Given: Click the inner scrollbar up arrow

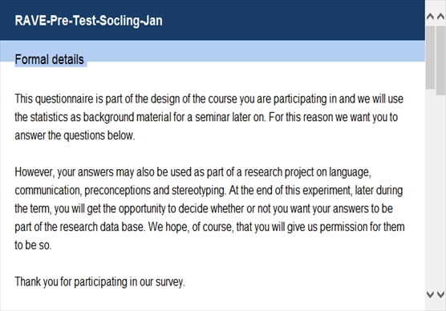Looking at the screenshot, I should [x=430, y=17].
